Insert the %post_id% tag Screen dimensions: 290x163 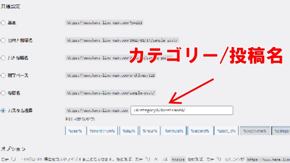tap(226, 131)
